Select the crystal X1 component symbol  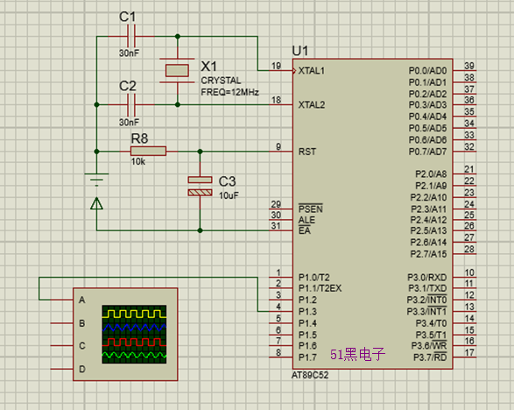(177, 70)
